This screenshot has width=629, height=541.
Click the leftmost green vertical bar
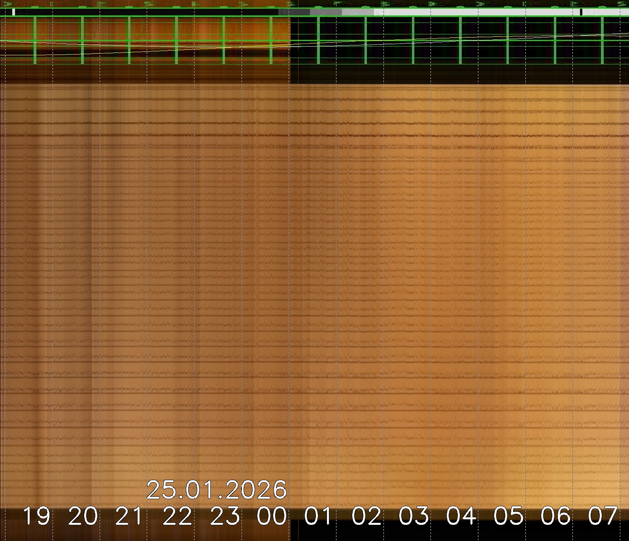pyautogui.click(x=35, y=40)
